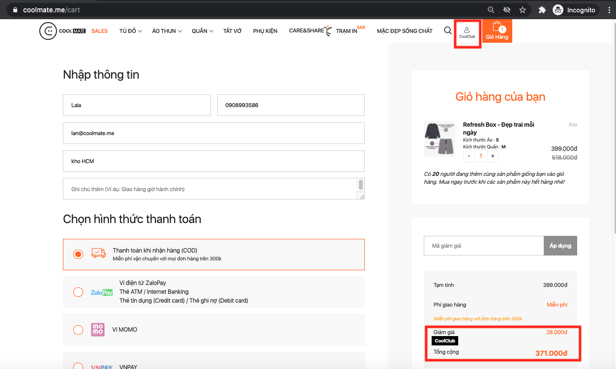Click the crossed-eye tracking icon in address bar
616x369 pixels.
pyautogui.click(x=507, y=10)
